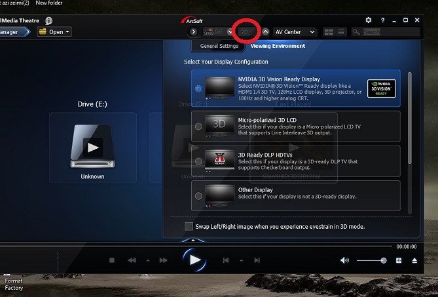The image size is (438, 297).
Task: Open the help question mark
Action: 383,20
